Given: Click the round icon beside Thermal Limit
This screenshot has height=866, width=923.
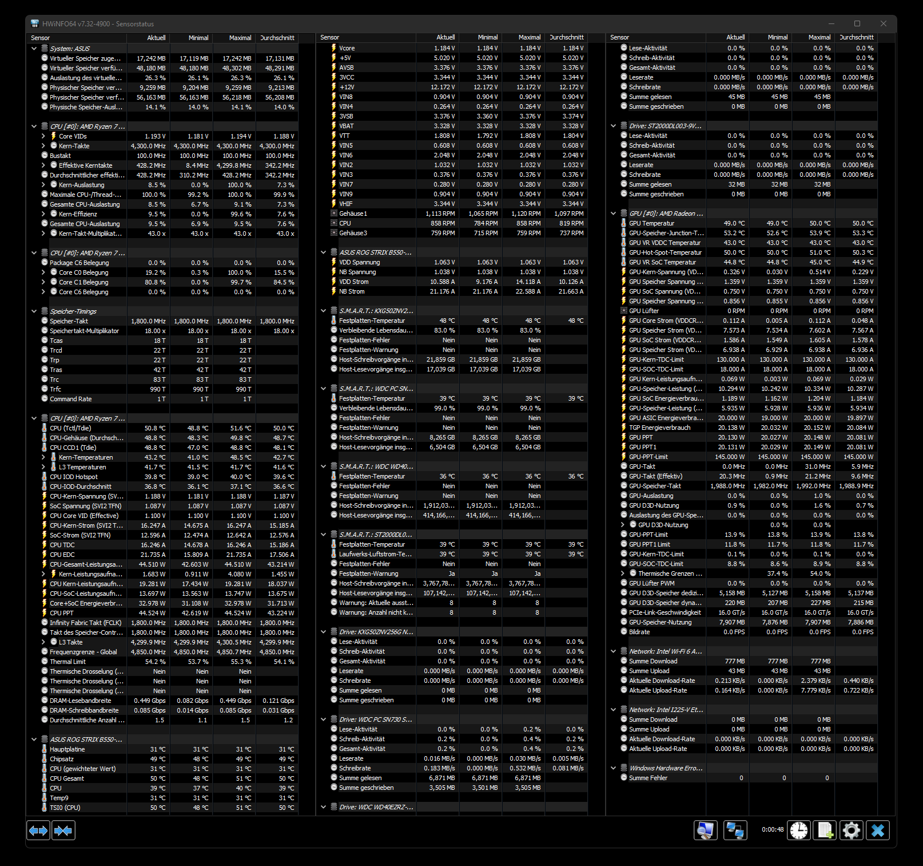Looking at the screenshot, I should (x=45, y=662).
